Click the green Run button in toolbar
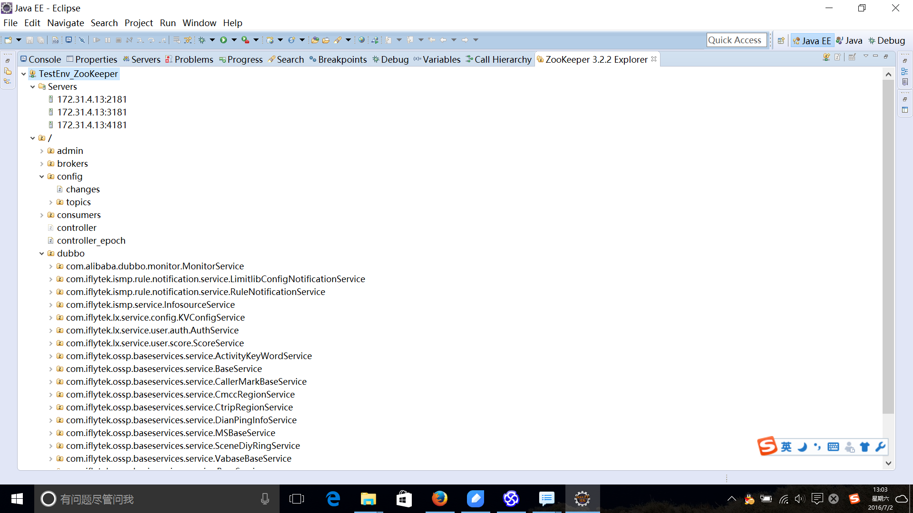 coord(223,40)
